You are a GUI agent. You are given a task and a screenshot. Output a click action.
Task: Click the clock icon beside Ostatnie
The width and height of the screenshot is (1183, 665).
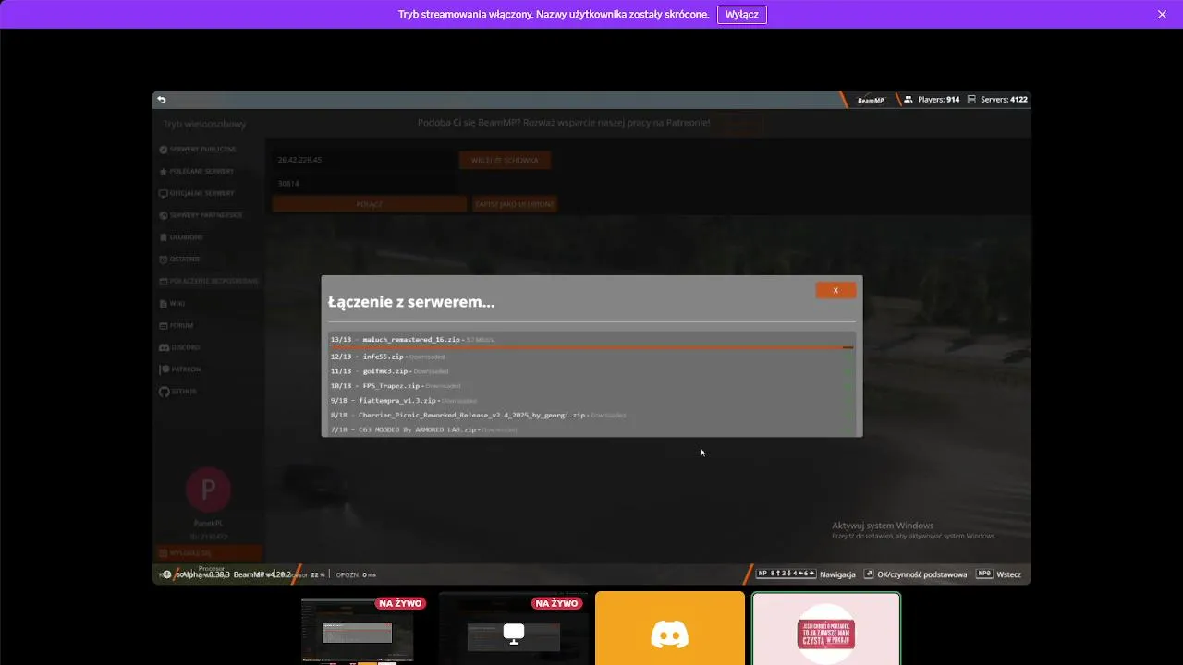[x=164, y=260]
